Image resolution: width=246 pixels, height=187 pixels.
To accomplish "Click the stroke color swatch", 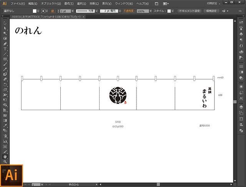I will pyautogui.click(x=43, y=11).
